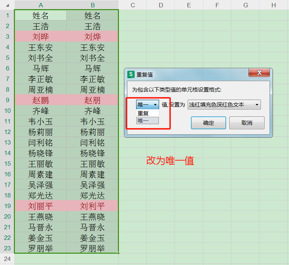The height and width of the screenshot is (265, 289).
Task: Click cell 杨莉丽 in column A
Action: 41,132
